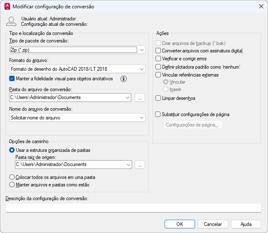Click the info icon beside visual fidelity option
This screenshot has height=233, width=268.
[x=124, y=79]
